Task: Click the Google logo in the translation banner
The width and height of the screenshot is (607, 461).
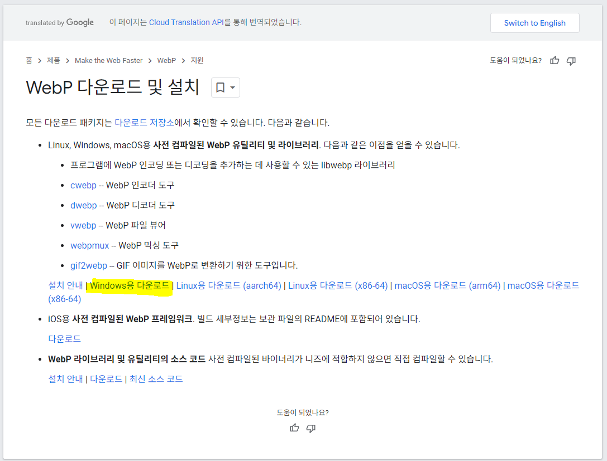Action: coord(80,22)
